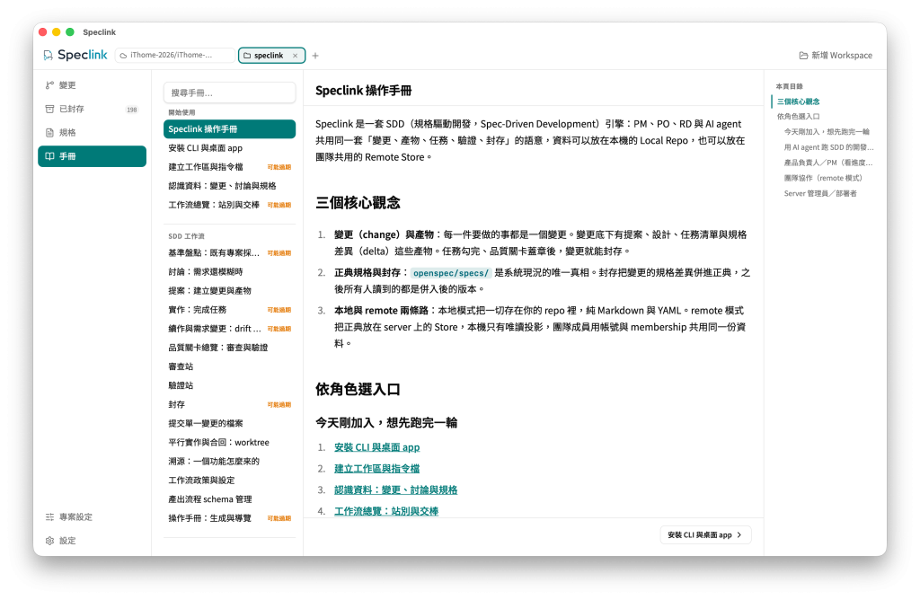Click the openspec/specs/ code snippet
Viewport: 920px width, 600px height.
(x=451, y=273)
